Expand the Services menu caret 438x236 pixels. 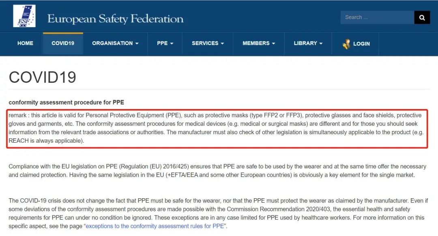coord(222,43)
